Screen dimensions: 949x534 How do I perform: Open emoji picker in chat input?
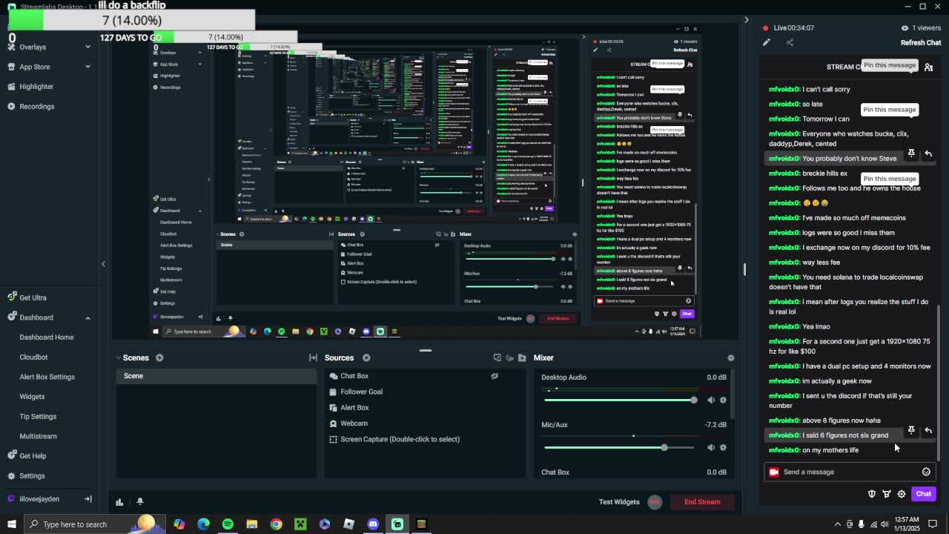pyautogui.click(x=926, y=472)
